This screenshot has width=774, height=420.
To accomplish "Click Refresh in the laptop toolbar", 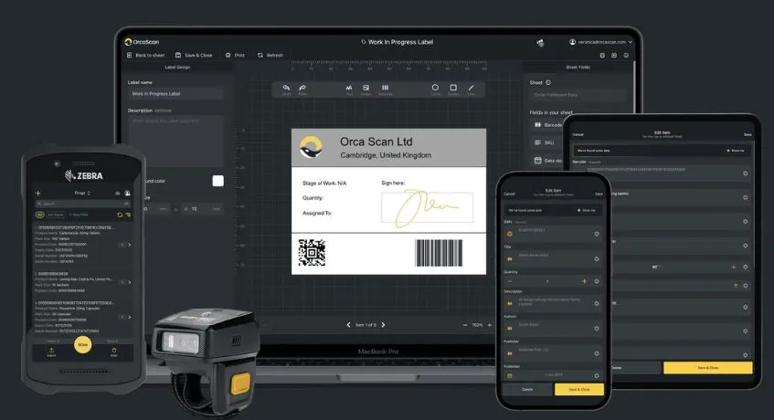I will pyautogui.click(x=270, y=55).
